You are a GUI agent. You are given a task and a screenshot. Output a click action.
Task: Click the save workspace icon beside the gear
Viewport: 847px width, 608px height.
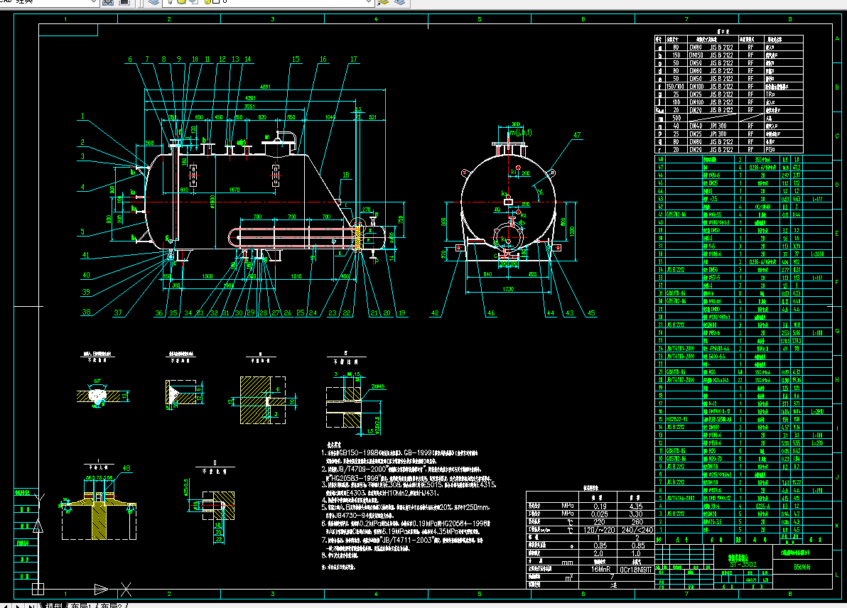pos(125,4)
